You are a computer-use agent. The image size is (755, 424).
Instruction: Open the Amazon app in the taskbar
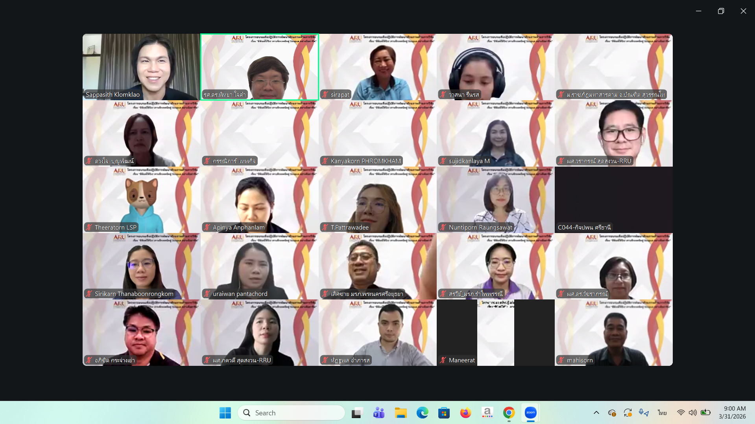click(x=487, y=413)
